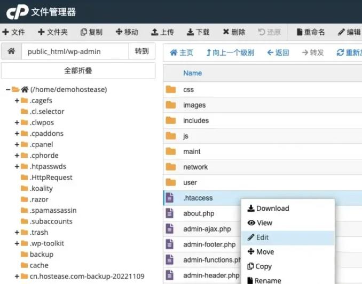Viewport: 362px width, 284px height.
Task: Choose Rename from context menu
Action: pos(288,279)
